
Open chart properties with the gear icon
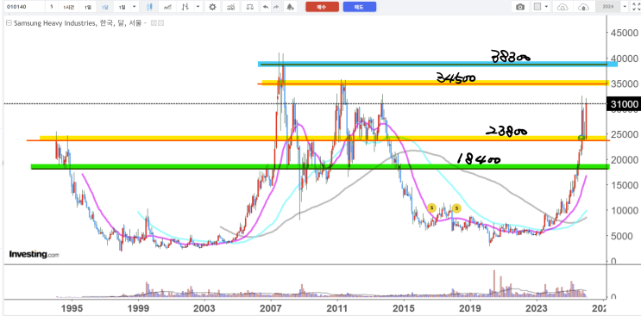point(211,7)
